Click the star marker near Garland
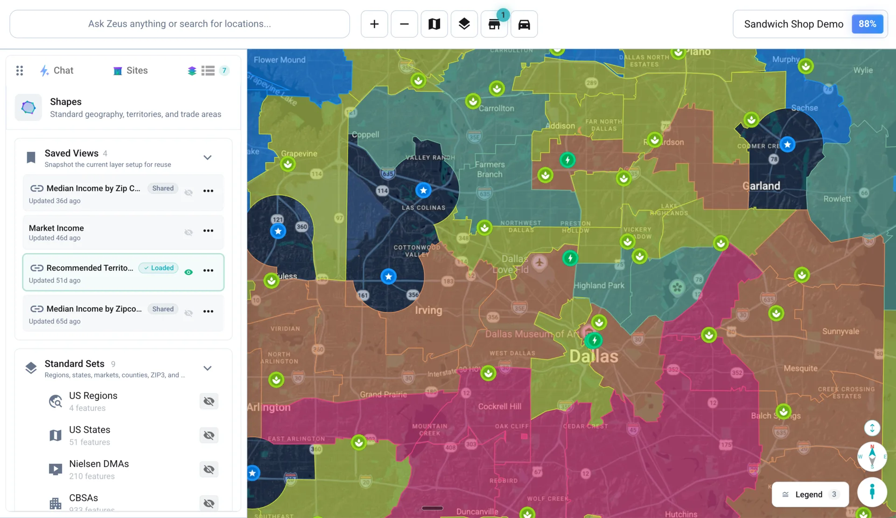The image size is (896, 518). [787, 144]
